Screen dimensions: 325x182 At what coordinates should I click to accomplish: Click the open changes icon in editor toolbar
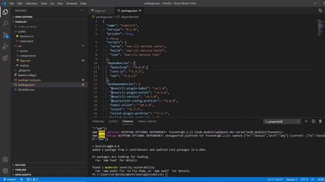320,11
